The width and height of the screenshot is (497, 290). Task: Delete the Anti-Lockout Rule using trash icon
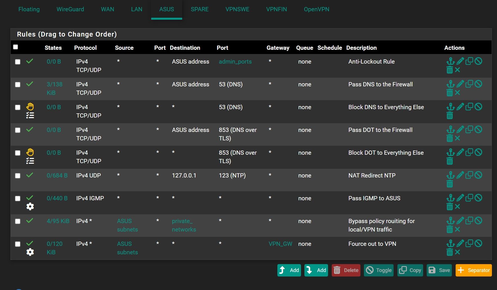coord(450,70)
